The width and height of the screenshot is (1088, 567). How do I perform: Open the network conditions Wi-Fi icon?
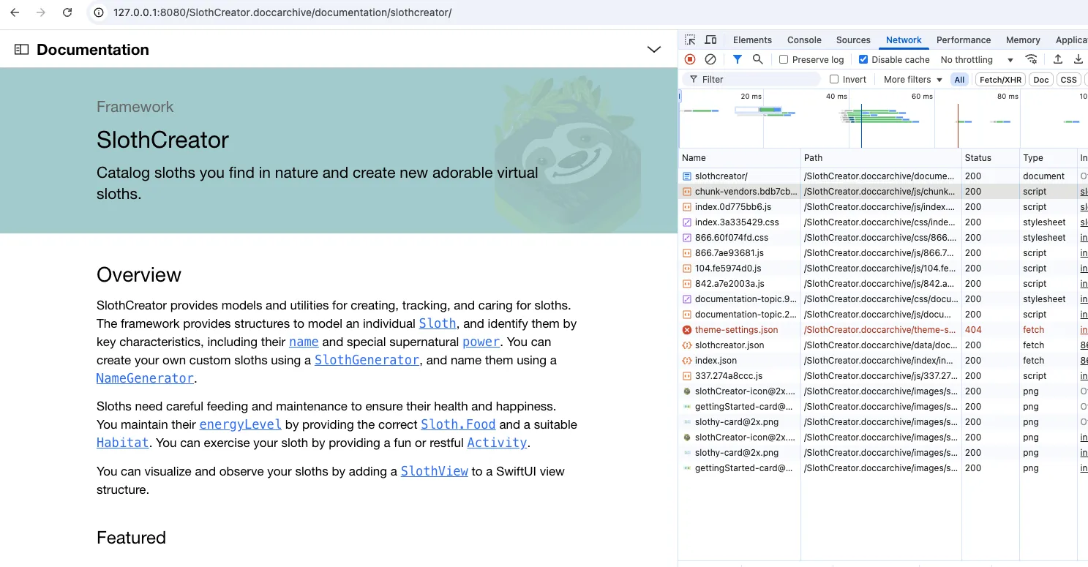[x=1031, y=59]
